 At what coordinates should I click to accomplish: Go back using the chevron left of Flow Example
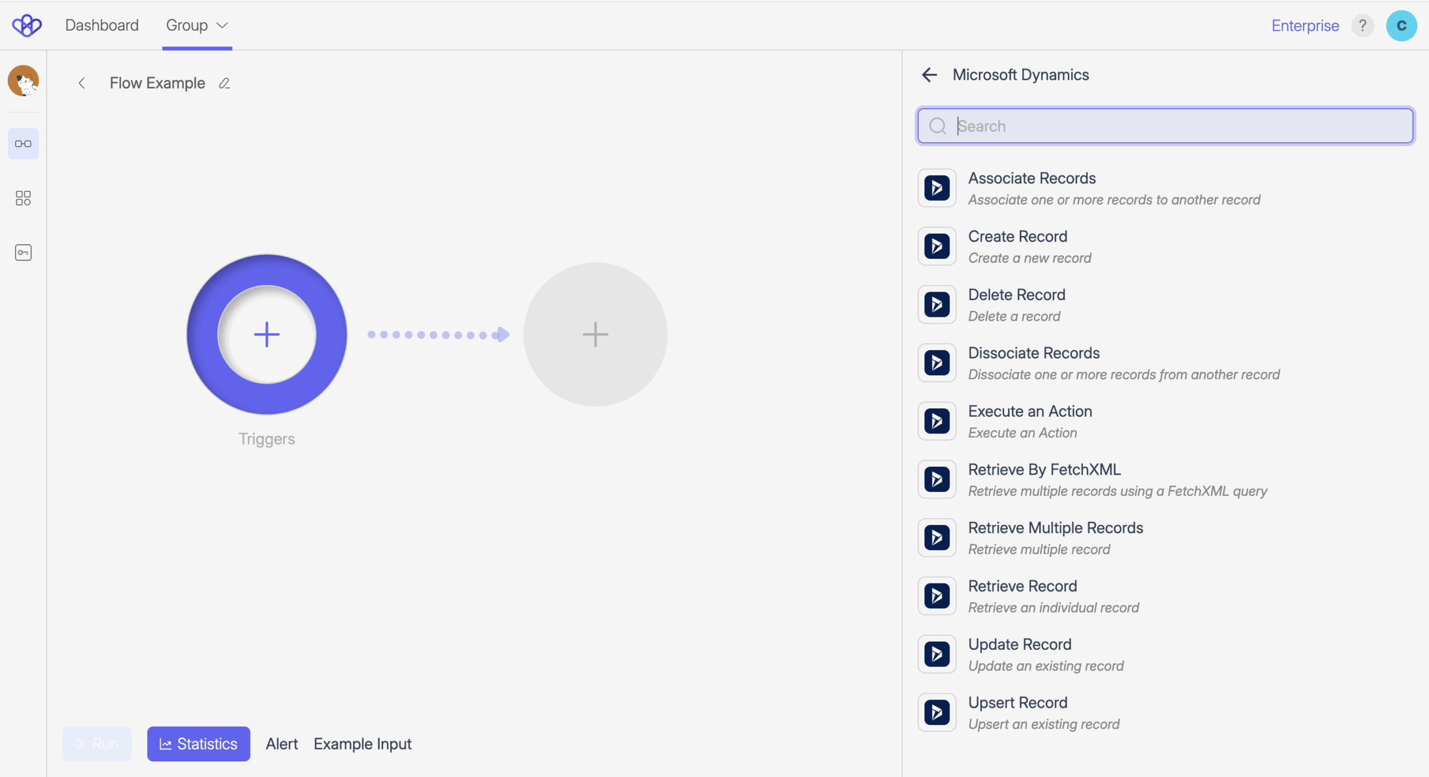coord(82,83)
